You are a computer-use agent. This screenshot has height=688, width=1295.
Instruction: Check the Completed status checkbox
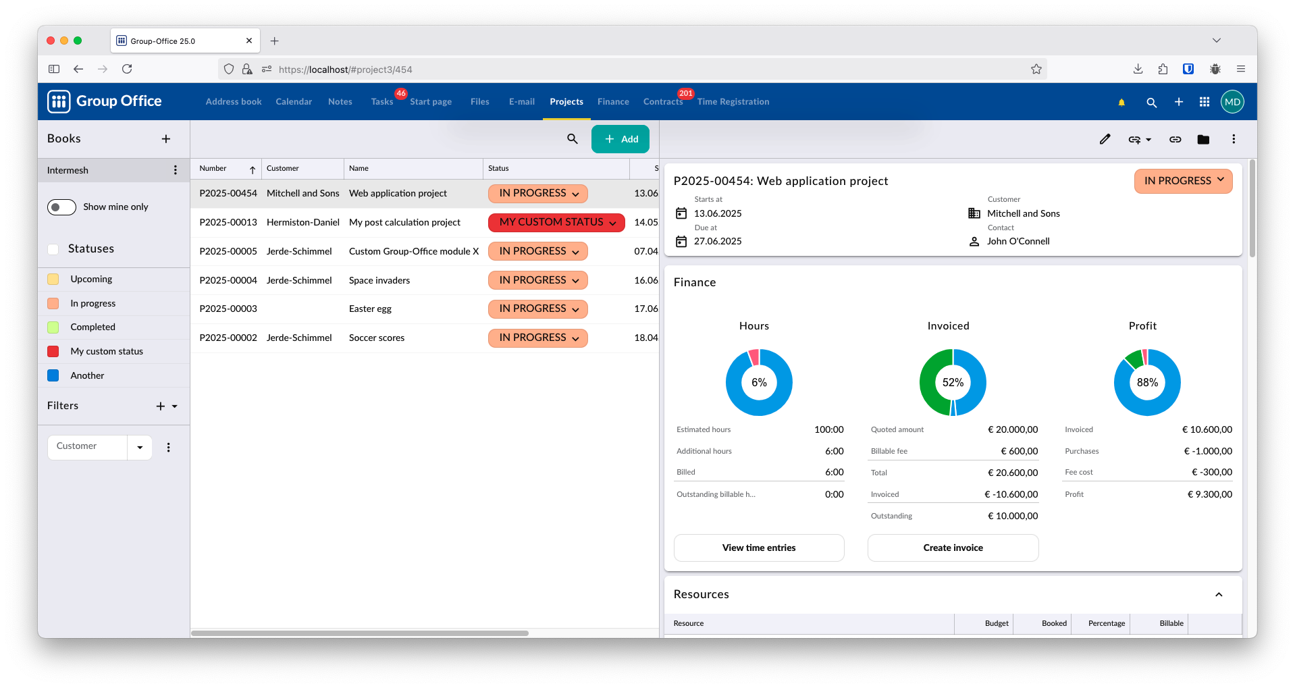coord(53,327)
